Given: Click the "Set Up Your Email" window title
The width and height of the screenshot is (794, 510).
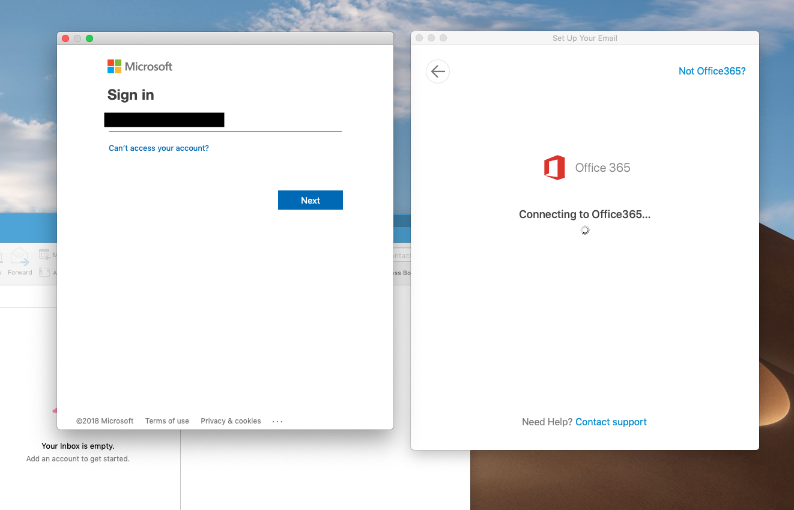Looking at the screenshot, I should 585,38.
